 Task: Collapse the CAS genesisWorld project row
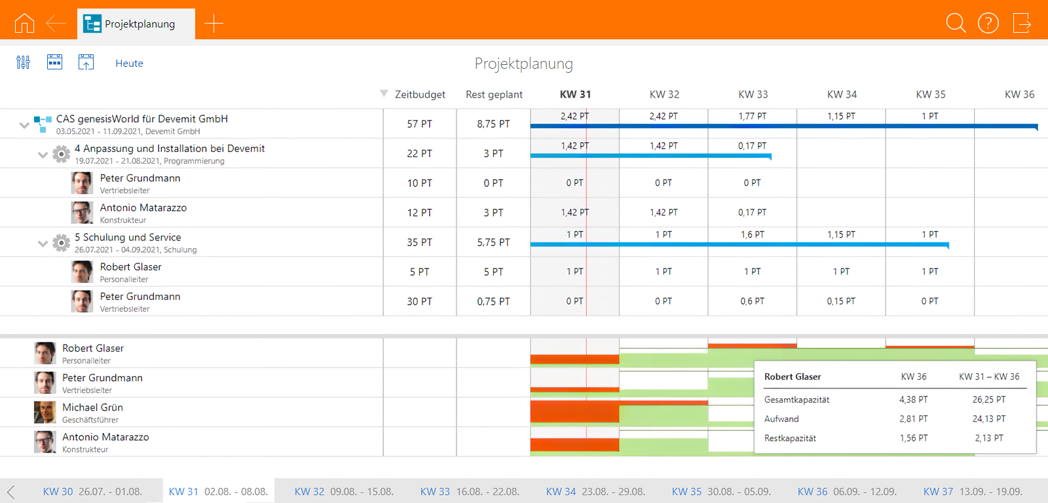[24, 124]
